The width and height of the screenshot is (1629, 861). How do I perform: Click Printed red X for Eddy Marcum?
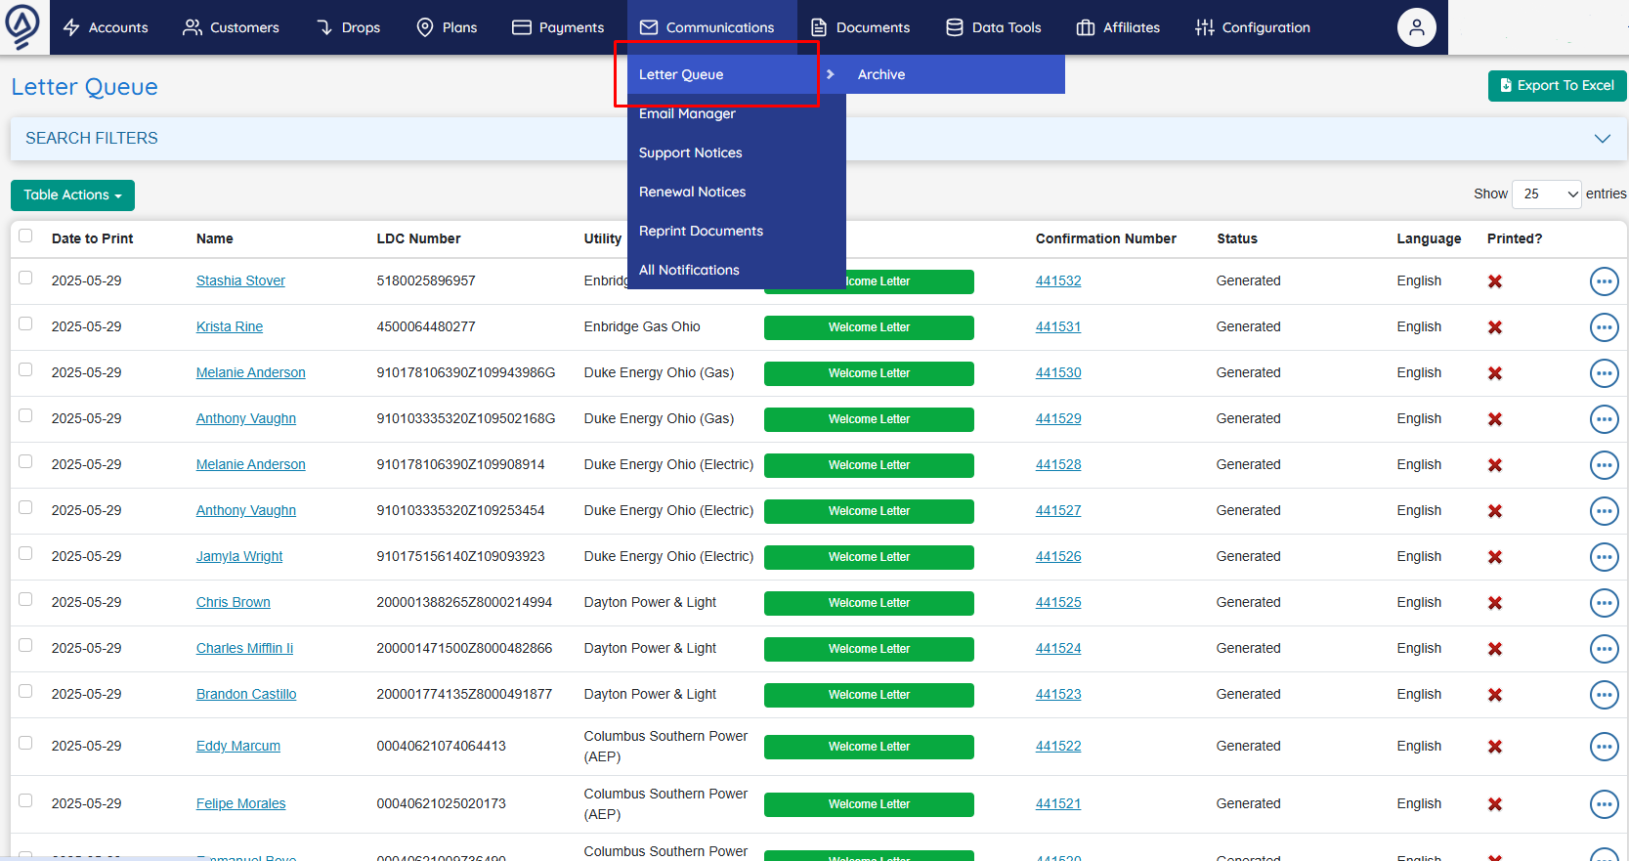[x=1494, y=747]
